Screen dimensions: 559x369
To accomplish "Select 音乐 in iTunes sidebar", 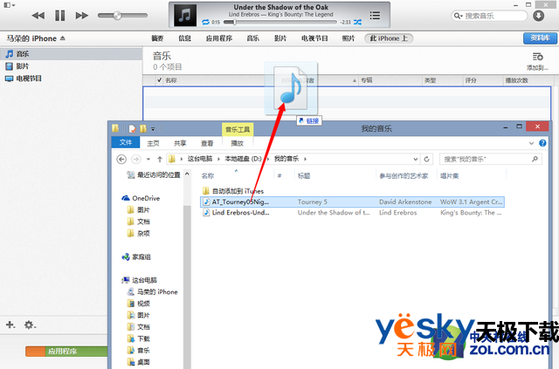I will (71, 54).
